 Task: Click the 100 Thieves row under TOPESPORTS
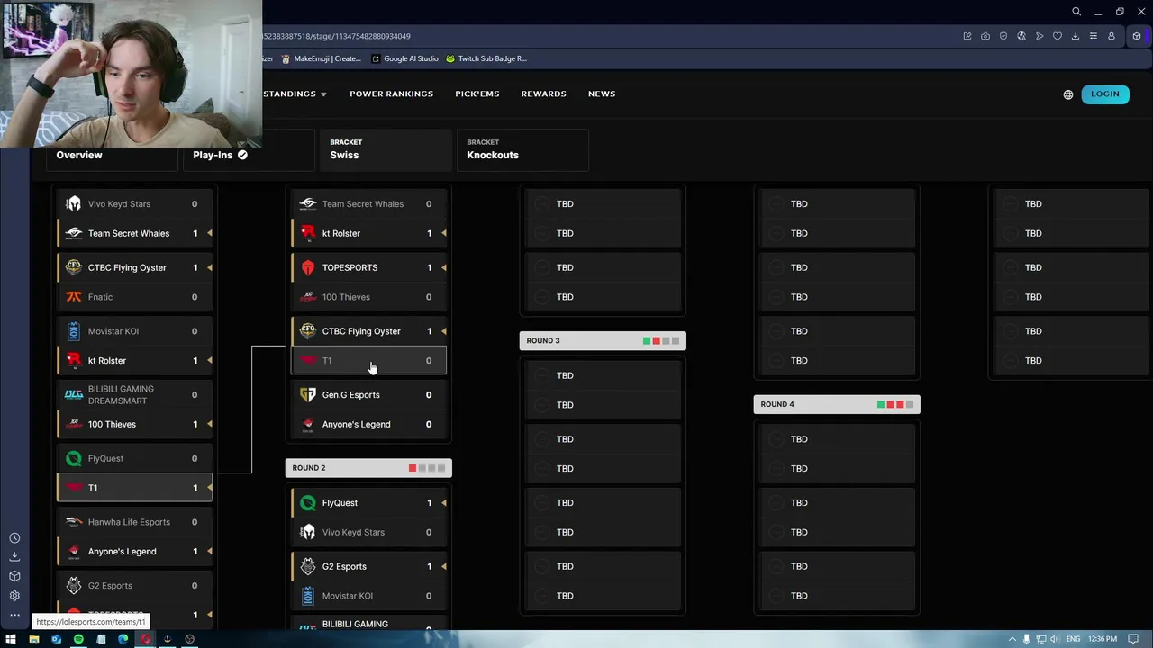[369, 297]
